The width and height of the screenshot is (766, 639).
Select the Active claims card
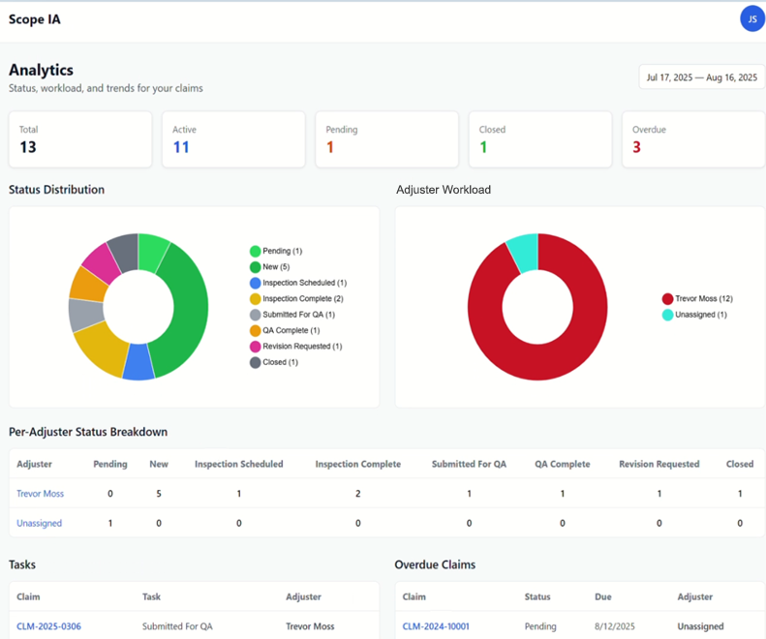coord(233,139)
